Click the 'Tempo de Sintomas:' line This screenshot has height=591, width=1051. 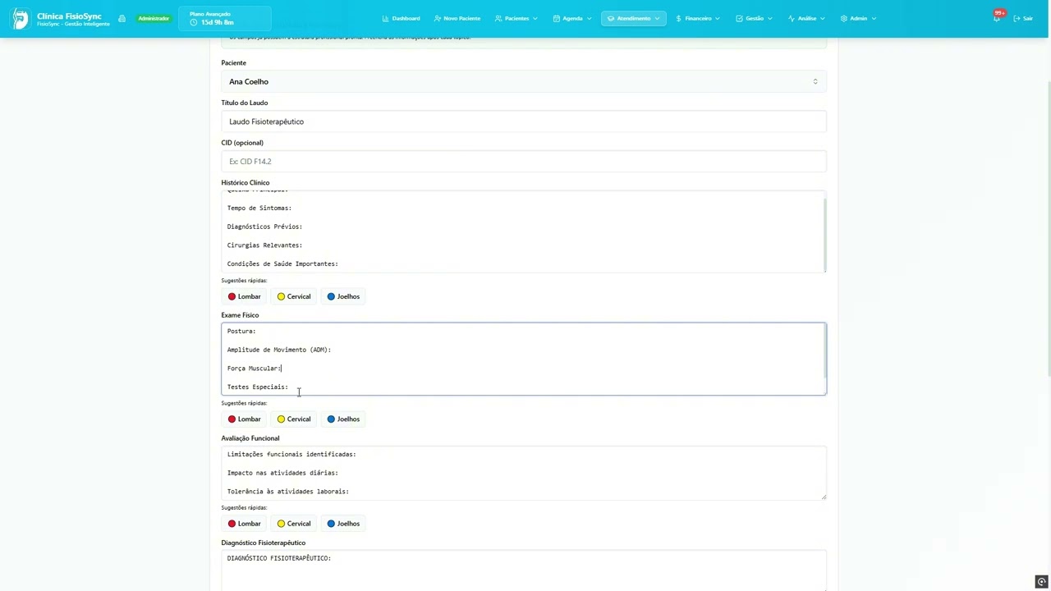coord(259,208)
